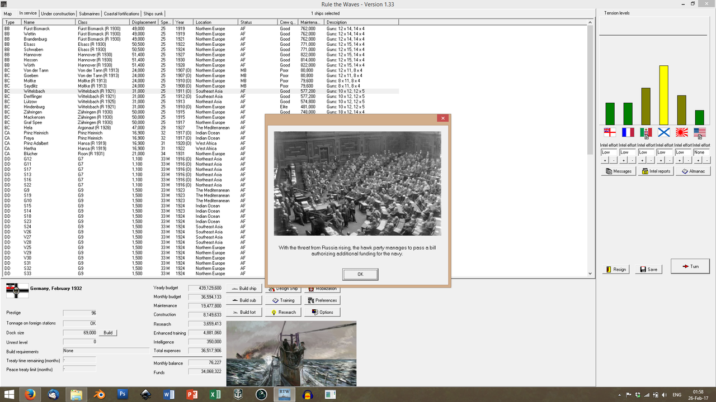Open the game Options
This screenshot has height=402, width=716.
click(322, 312)
